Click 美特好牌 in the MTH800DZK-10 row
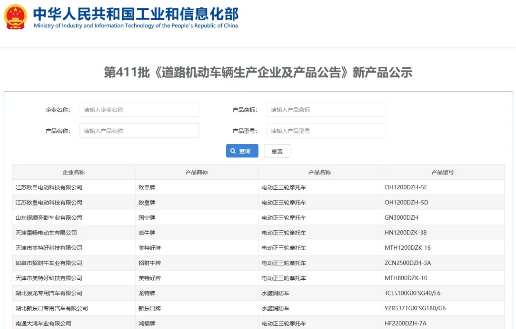This screenshot has width=516, height=329. click(150, 278)
